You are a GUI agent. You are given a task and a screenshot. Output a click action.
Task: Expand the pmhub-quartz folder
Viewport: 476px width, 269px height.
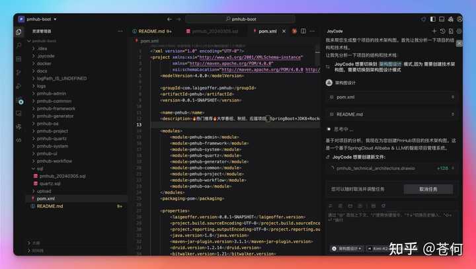[x=34, y=138]
